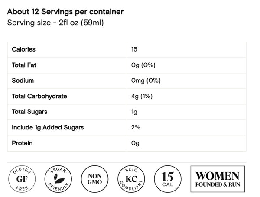
Task: Click the 'Include 1g Added Sugars' label
Action: [x=48, y=127]
